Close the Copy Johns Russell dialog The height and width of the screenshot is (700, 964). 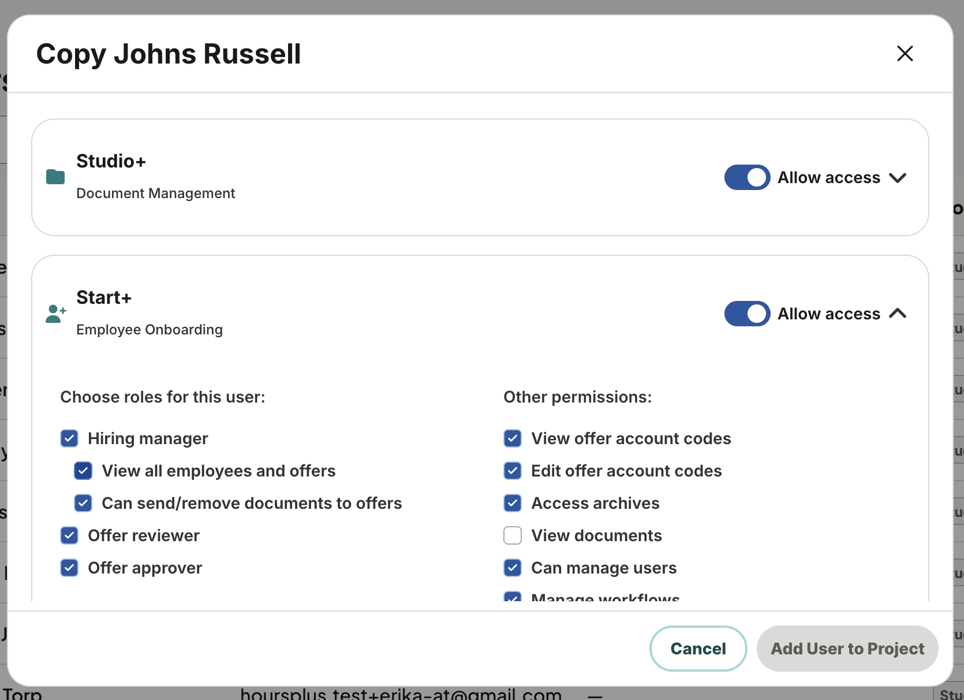905,54
